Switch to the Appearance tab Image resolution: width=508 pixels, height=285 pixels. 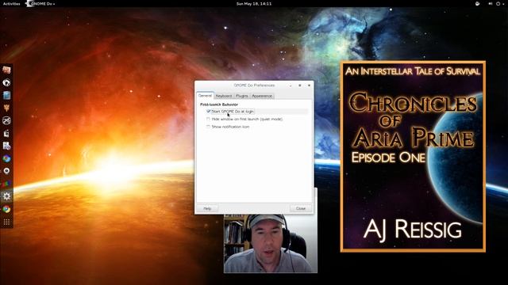click(262, 96)
